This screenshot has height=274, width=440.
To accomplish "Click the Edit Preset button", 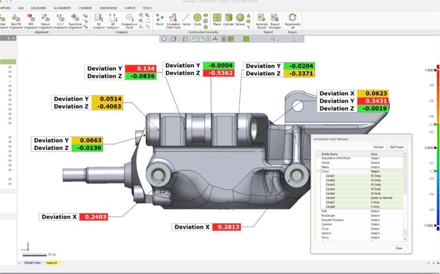I will point(396,147).
